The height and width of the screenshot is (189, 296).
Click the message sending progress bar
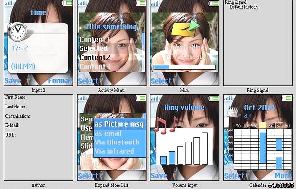point(185,67)
